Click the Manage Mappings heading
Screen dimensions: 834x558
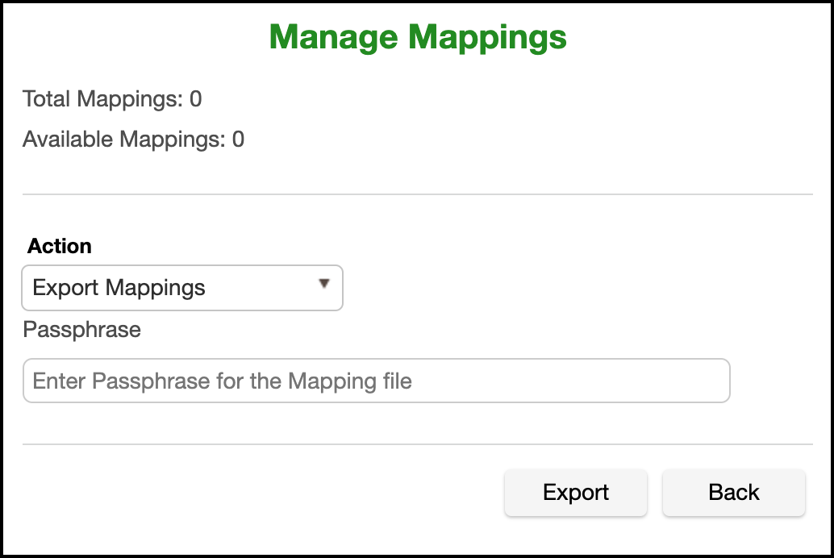click(417, 37)
